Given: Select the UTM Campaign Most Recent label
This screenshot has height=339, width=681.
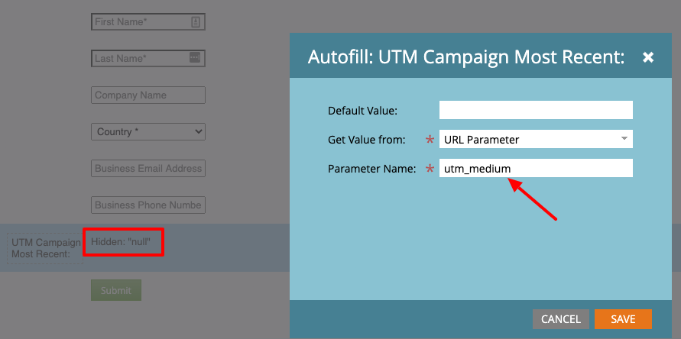Looking at the screenshot, I should [x=46, y=248].
